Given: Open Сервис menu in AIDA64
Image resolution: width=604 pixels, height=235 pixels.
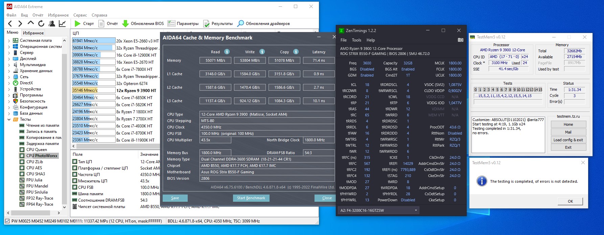Looking at the screenshot, I should (x=80, y=15).
